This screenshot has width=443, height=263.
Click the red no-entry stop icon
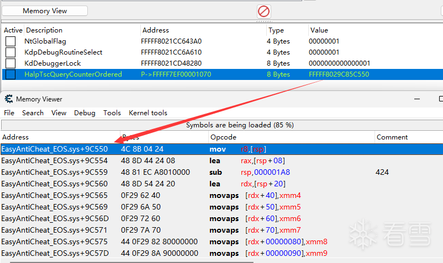(264, 12)
